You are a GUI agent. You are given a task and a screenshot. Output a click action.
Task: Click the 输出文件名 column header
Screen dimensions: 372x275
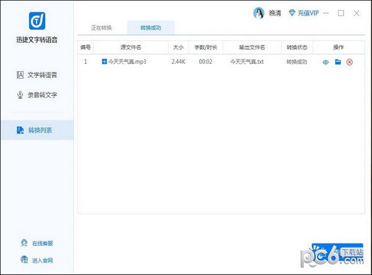[x=252, y=47]
